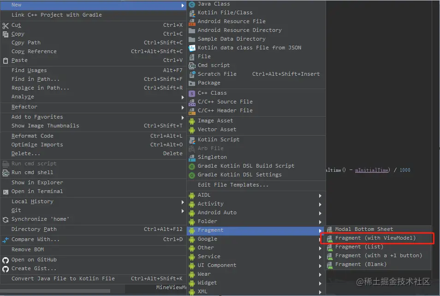
Task: Choose Fragment (List) template
Action: coord(378,247)
